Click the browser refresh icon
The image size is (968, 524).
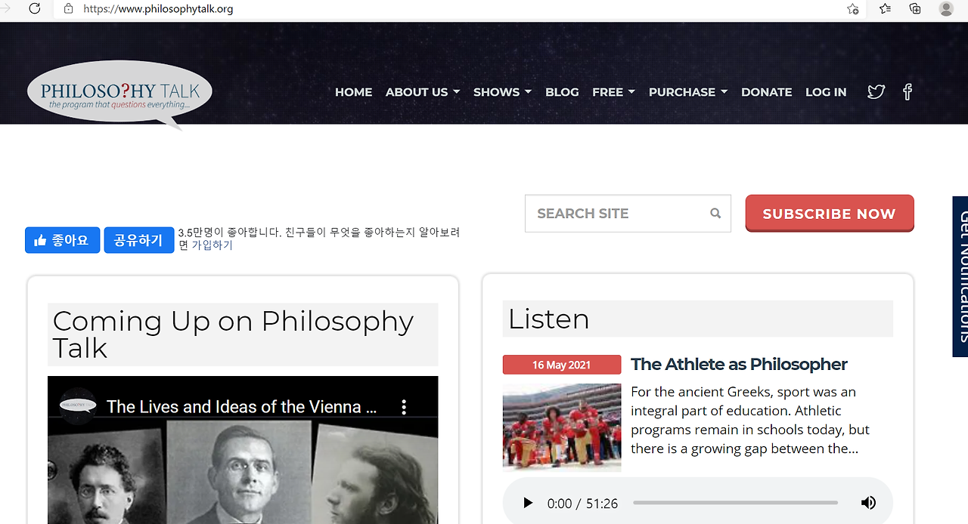pyautogui.click(x=34, y=9)
